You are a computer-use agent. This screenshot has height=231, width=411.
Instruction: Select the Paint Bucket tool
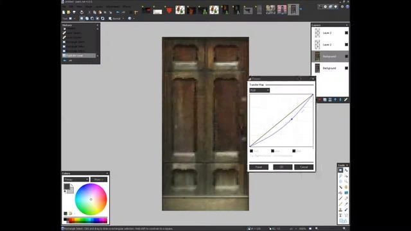tap(340, 193)
